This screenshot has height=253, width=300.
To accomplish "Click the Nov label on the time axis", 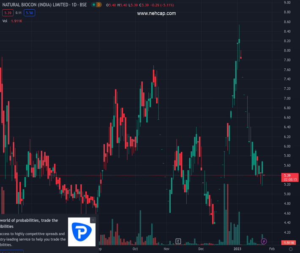I will [x=166, y=249].
